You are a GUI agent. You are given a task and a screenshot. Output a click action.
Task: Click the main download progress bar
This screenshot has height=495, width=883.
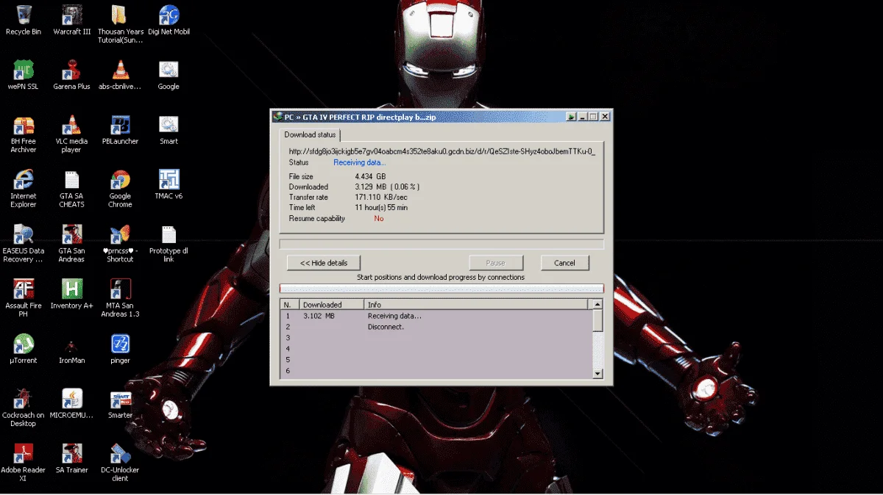[x=441, y=244]
